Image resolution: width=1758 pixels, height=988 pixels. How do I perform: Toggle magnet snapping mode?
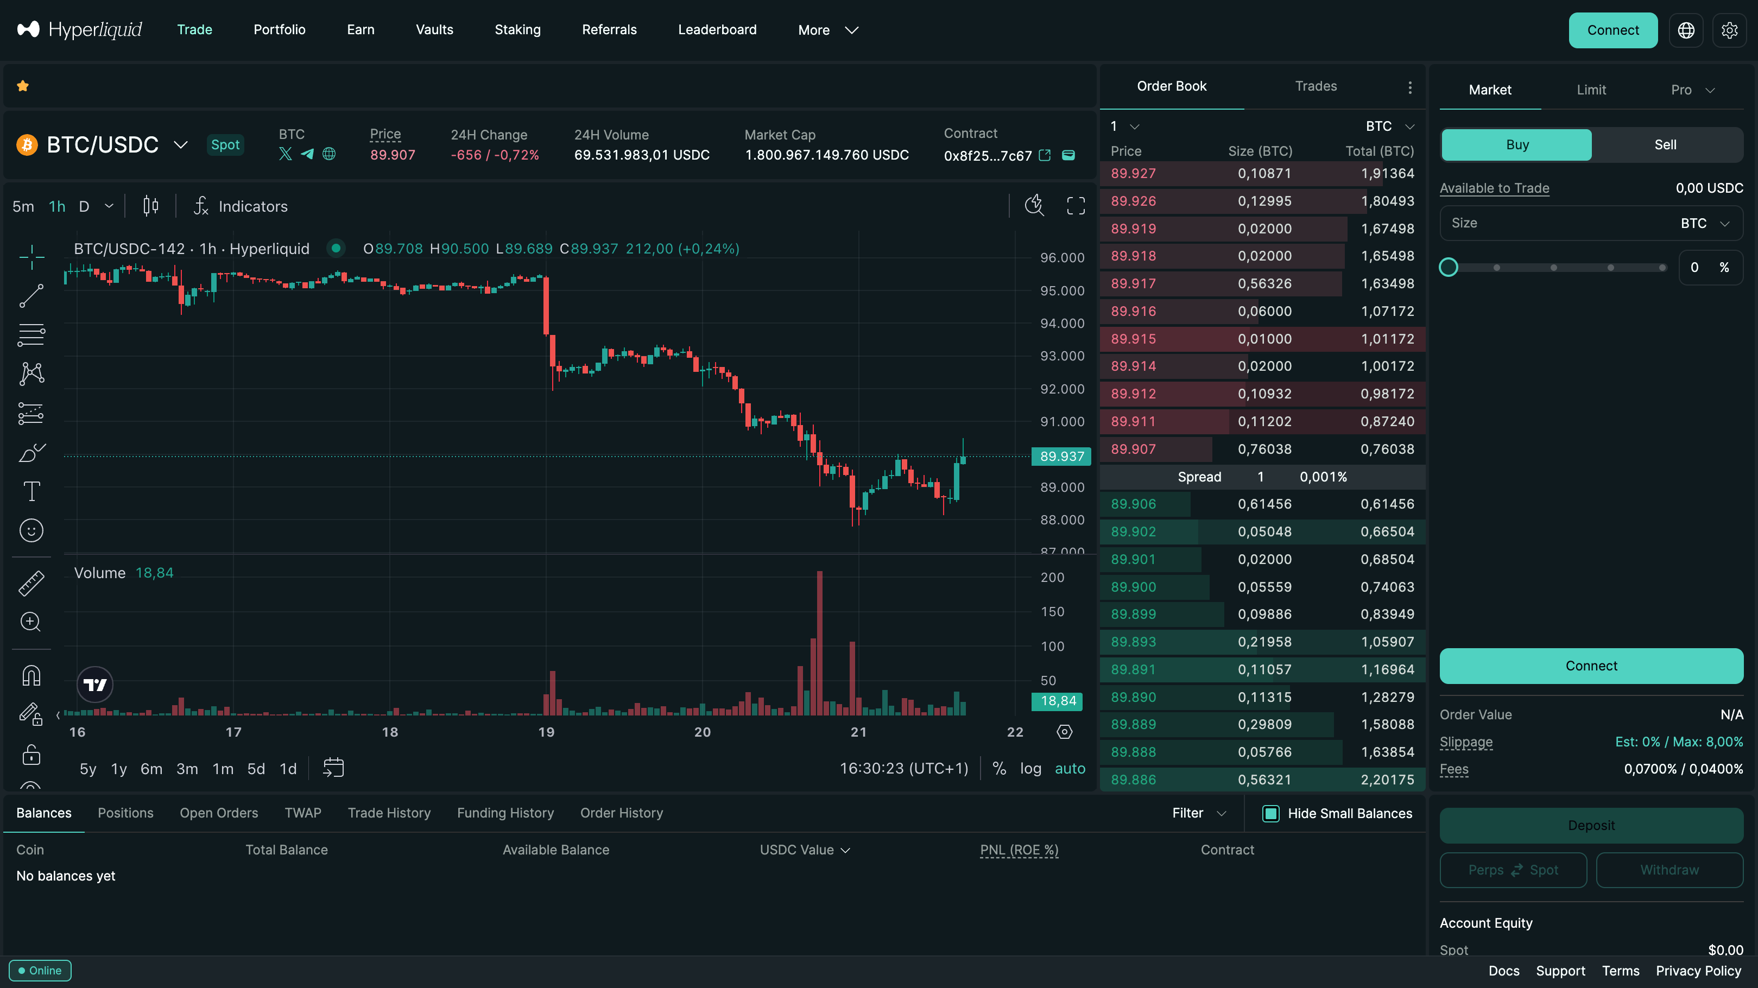point(31,674)
